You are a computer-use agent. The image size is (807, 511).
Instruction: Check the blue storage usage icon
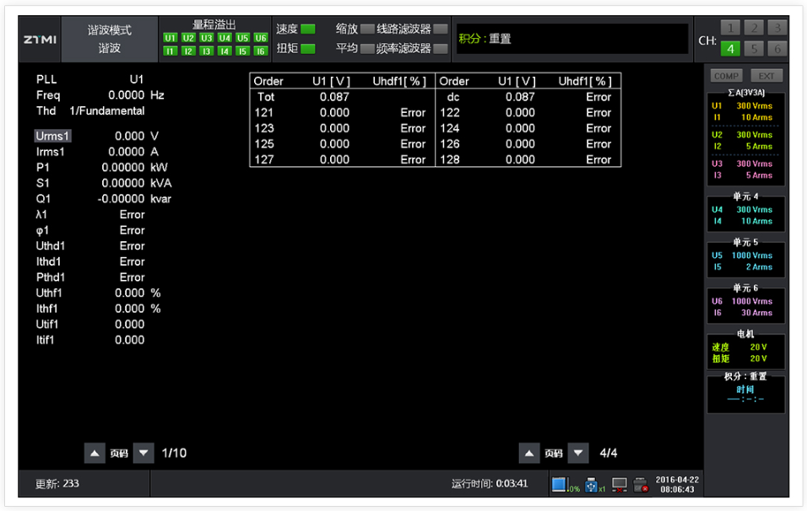[x=559, y=484]
